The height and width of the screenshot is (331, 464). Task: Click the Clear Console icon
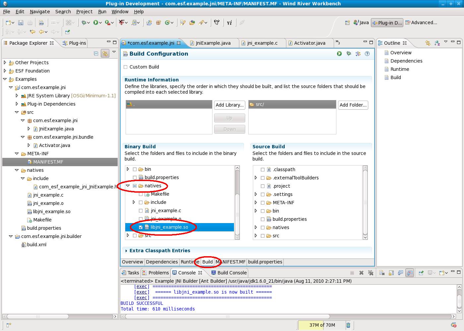(x=382, y=273)
